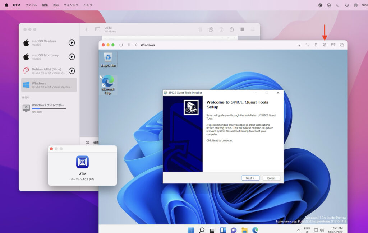Image resolution: width=368 pixels, height=233 pixels.
Task: Click Next in the SPICE Guest Tools installer
Action: pyautogui.click(x=250, y=178)
